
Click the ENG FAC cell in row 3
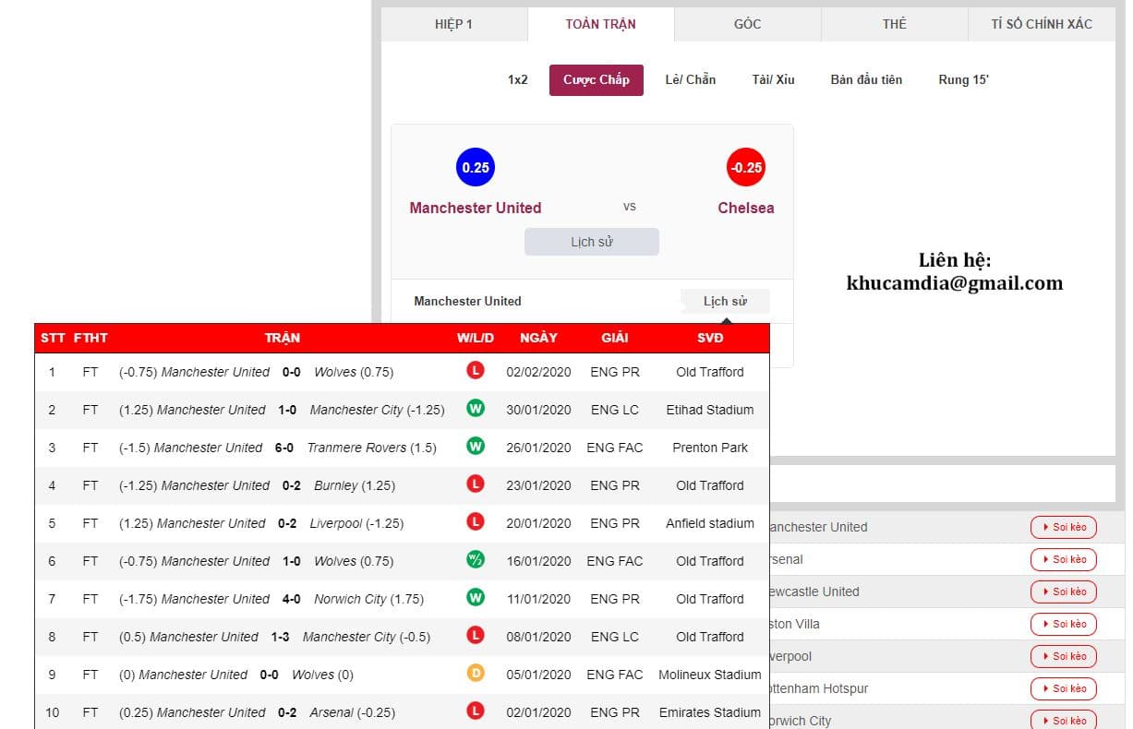615,448
